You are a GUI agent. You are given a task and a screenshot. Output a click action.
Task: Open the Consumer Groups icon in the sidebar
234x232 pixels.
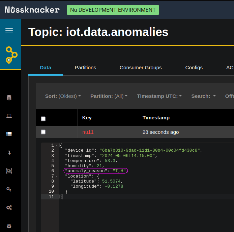[9, 171]
